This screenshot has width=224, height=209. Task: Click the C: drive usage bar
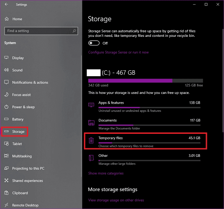[145, 81]
